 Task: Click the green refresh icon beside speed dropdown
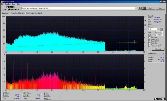[x=162, y=29]
